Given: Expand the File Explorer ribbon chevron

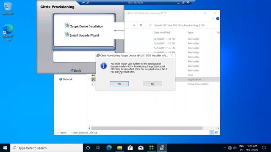Looking at the screenshot, I should (213, 19).
